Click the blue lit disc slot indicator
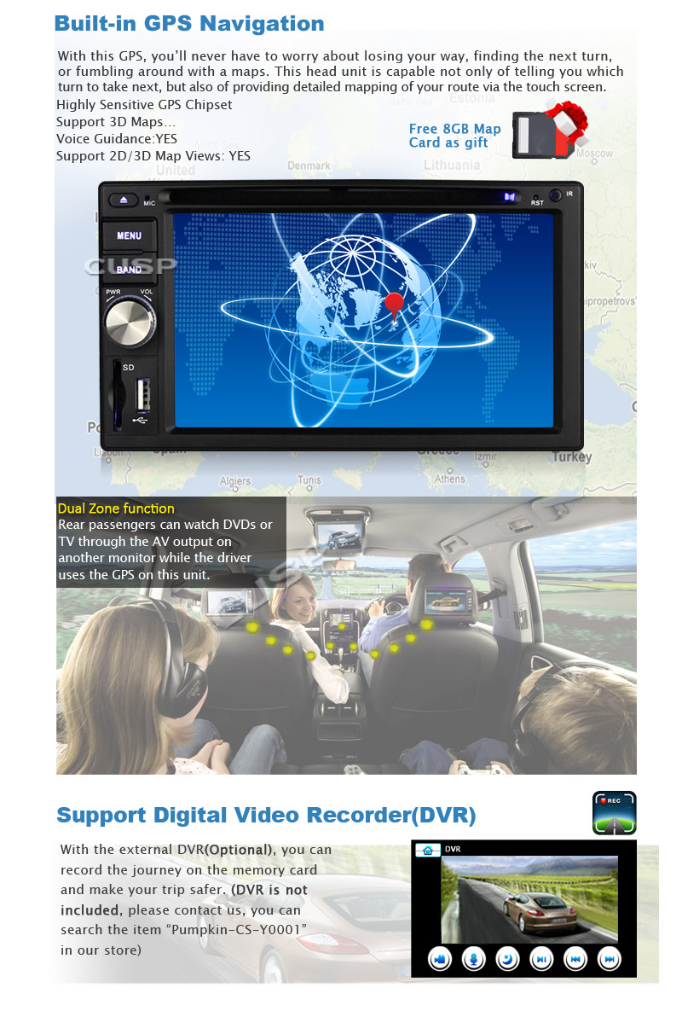Image resolution: width=682 pixels, height=1011 pixels. click(510, 196)
